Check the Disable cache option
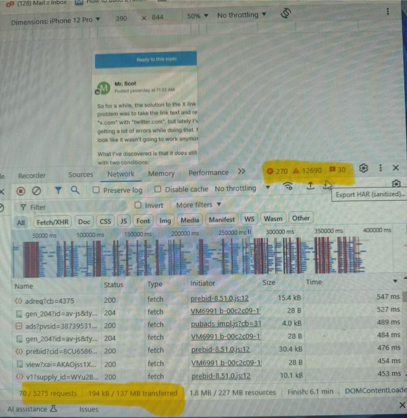Viewport: 407px width, 418px height. point(157,189)
